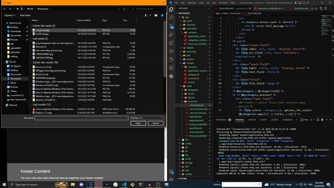Click the Cancel button in the dialog

[156, 123]
